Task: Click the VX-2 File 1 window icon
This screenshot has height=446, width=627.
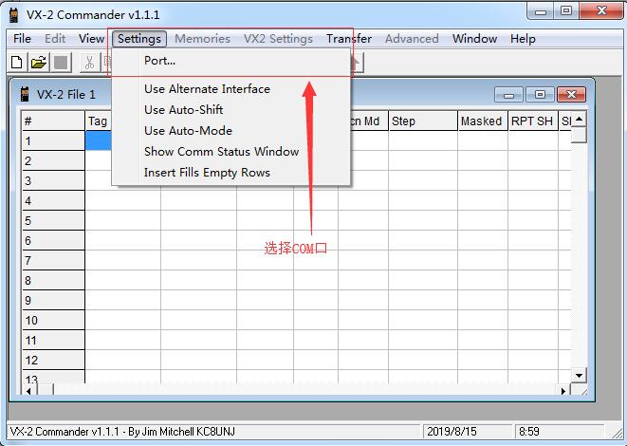Action: 24,95
